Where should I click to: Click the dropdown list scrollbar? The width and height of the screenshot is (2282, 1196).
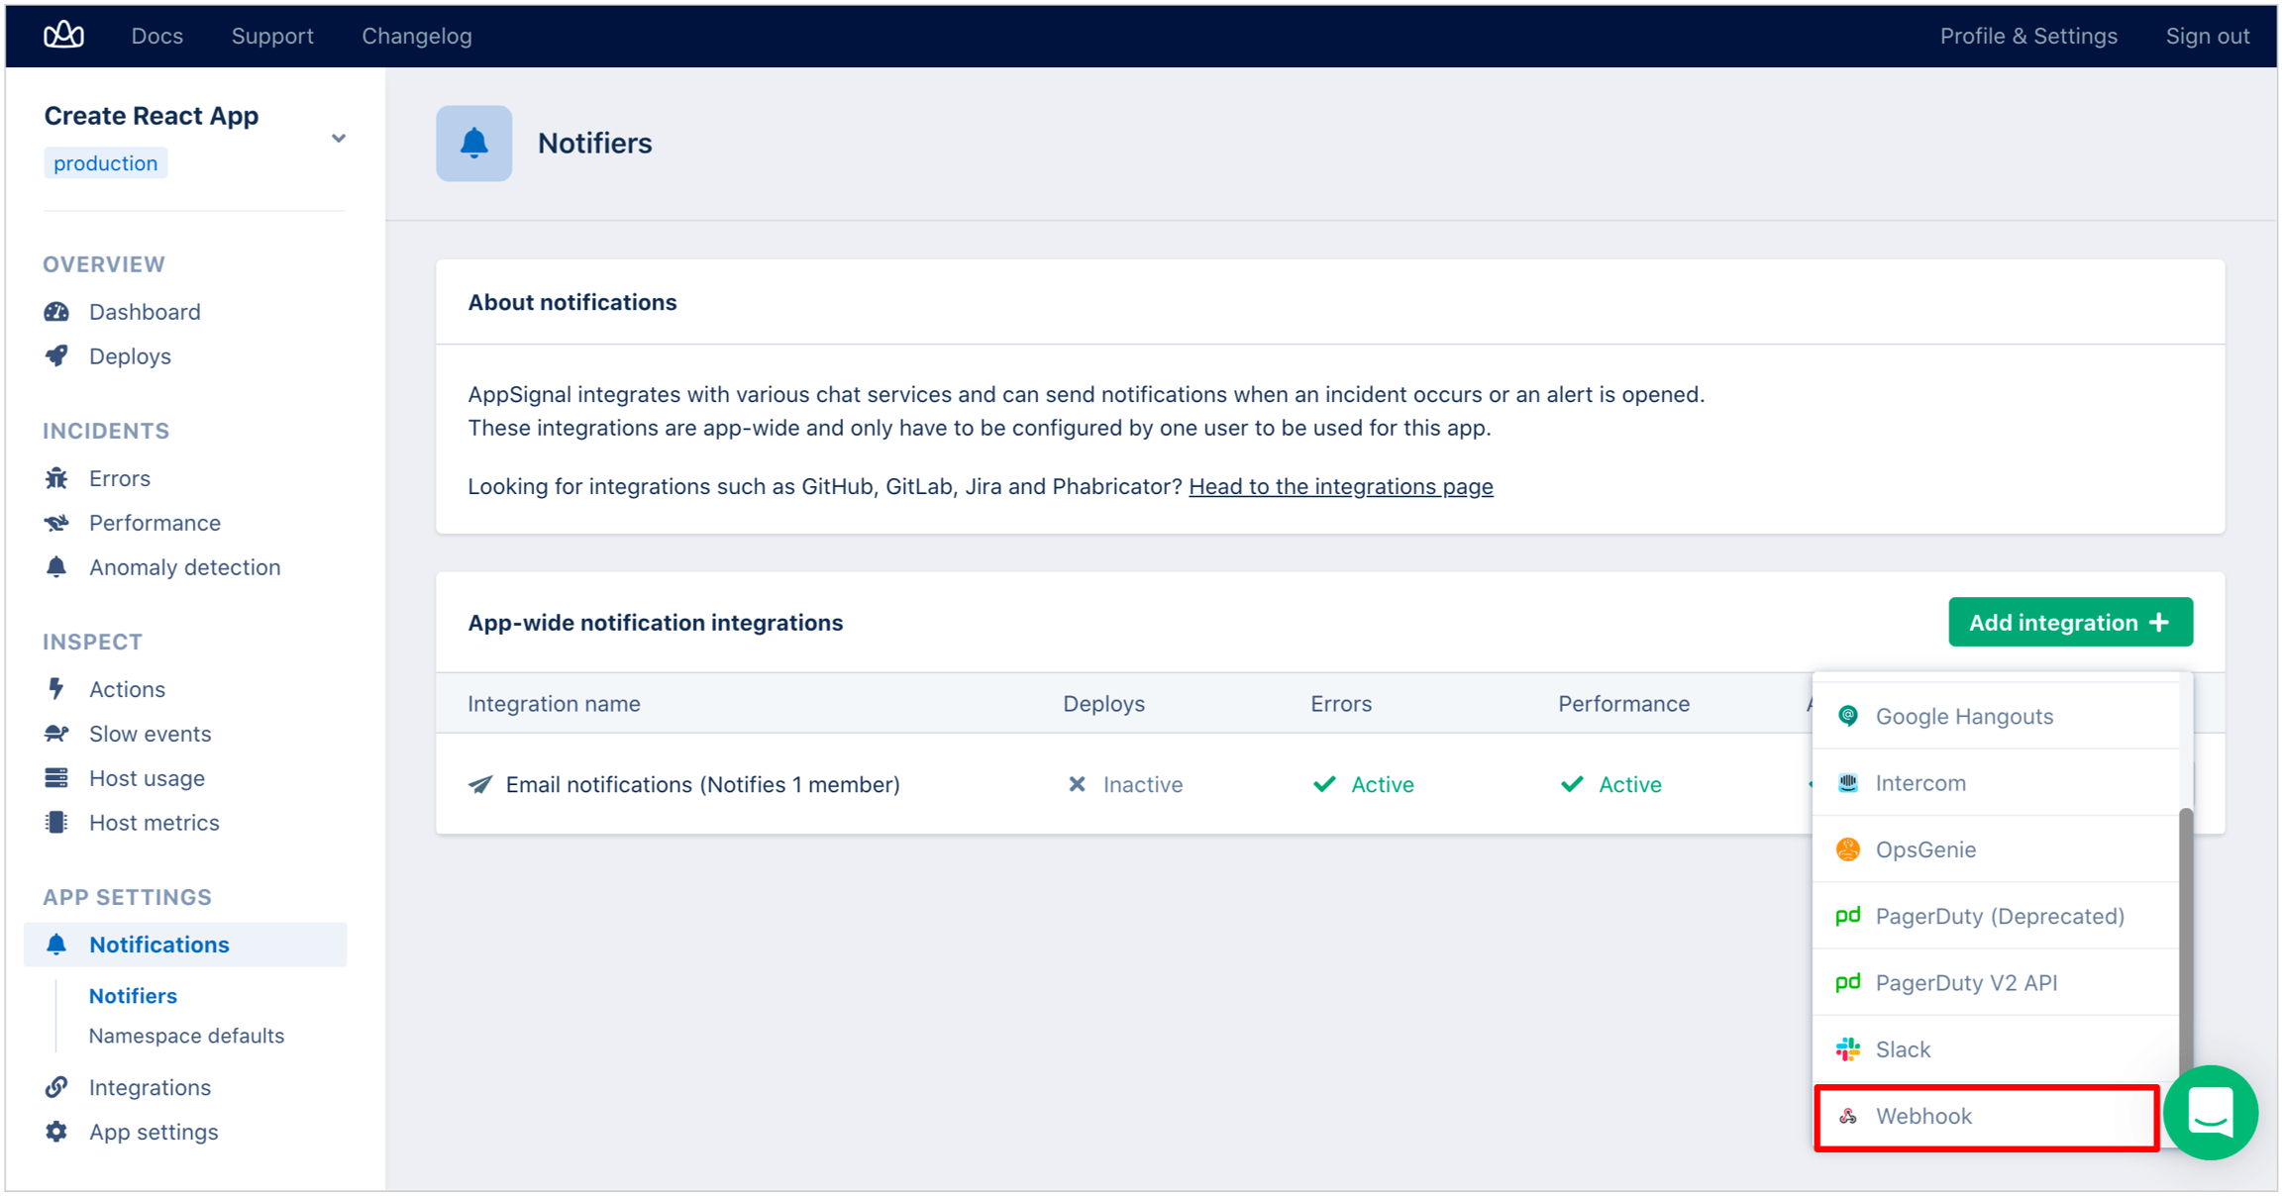coord(2186,941)
